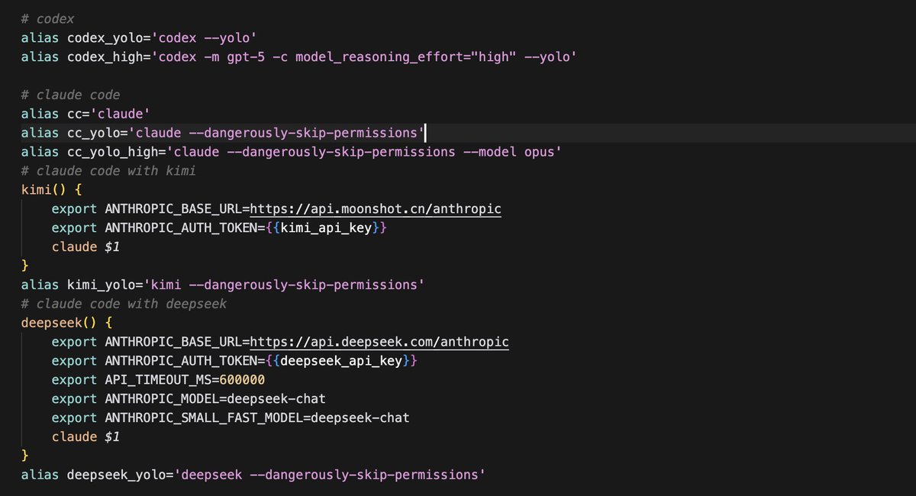Click '--model opus' text

508,152
